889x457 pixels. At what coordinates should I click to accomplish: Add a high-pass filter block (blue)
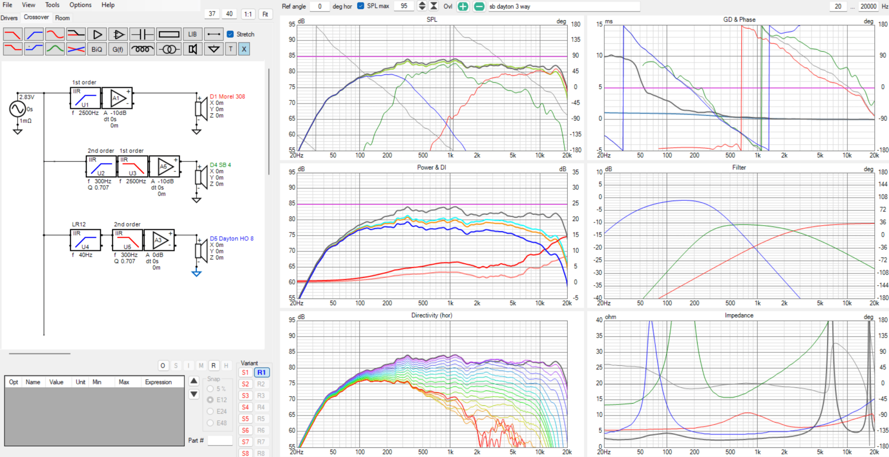(x=34, y=34)
